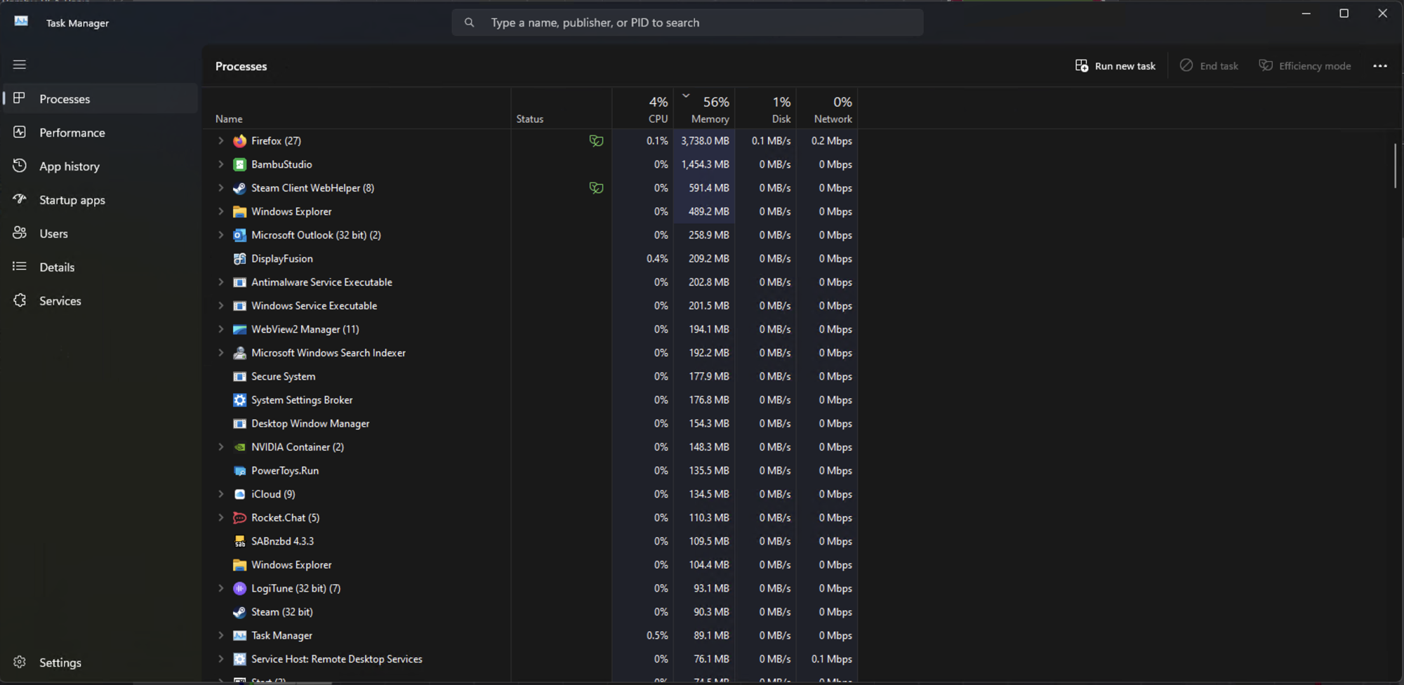1404x685 pixels.
Task: Click the search magnifier icon
Action: point(469,22)
